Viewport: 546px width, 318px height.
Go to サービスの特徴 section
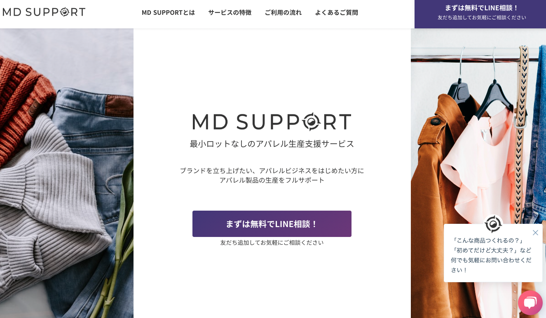tap(230, 12)
